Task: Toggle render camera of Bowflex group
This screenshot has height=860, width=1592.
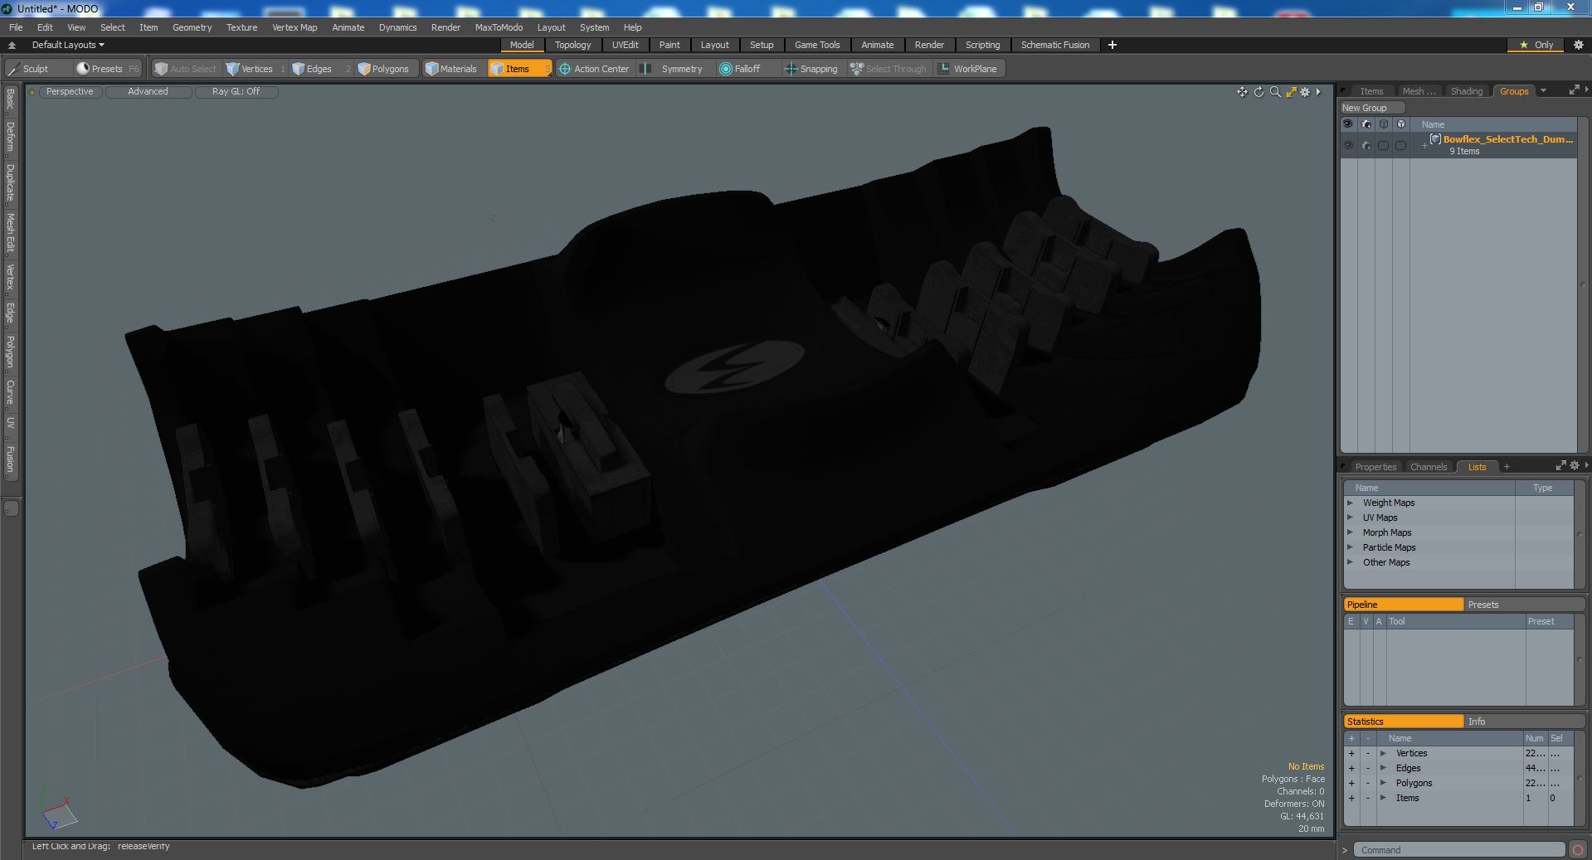Action: click(x=1366, y=145)
